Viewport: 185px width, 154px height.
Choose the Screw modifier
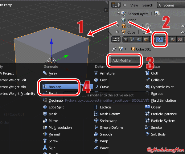click(x=51, y=141)
